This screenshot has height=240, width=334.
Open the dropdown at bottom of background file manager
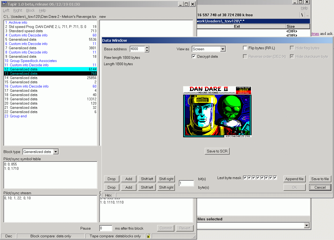[307, 225]
